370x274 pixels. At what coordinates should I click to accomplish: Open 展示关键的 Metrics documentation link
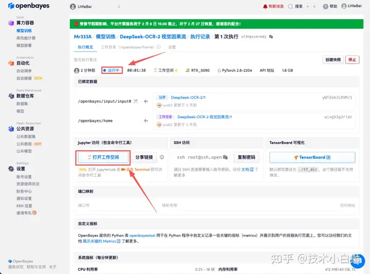101,241
